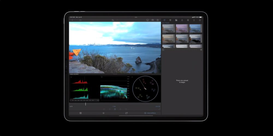This screenshot has width=273, height=136.
Task: Open the LUT cube effects category
Action: point(170,20)
